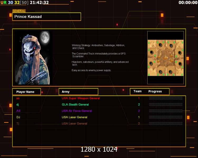Click brown USA Laser General entry for TJ
The width and height of the screenshot is (198, 158).
pos(74,124)
